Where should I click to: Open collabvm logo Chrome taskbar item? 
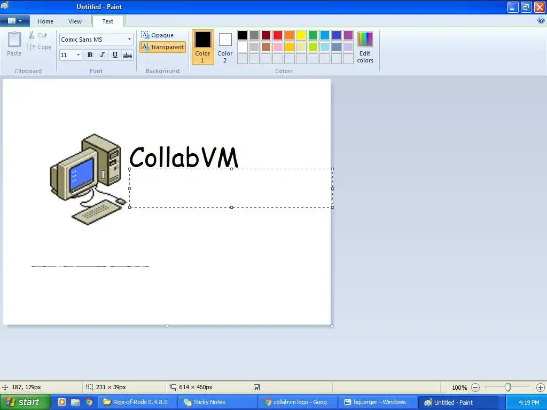click(298, 402)
